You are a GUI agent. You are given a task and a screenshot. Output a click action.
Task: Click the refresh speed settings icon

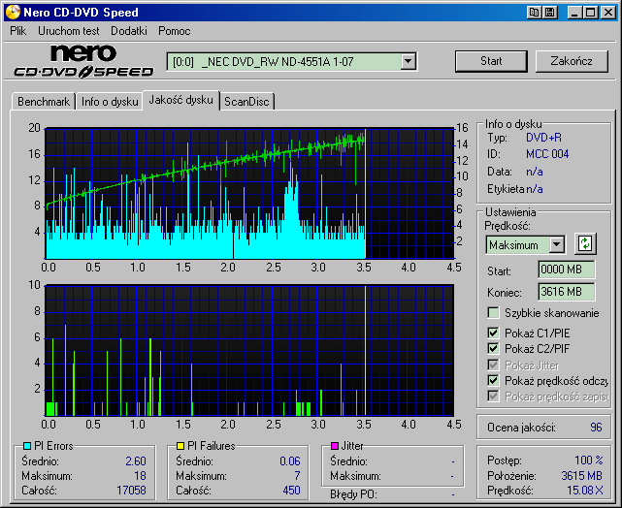click(585, 243)
